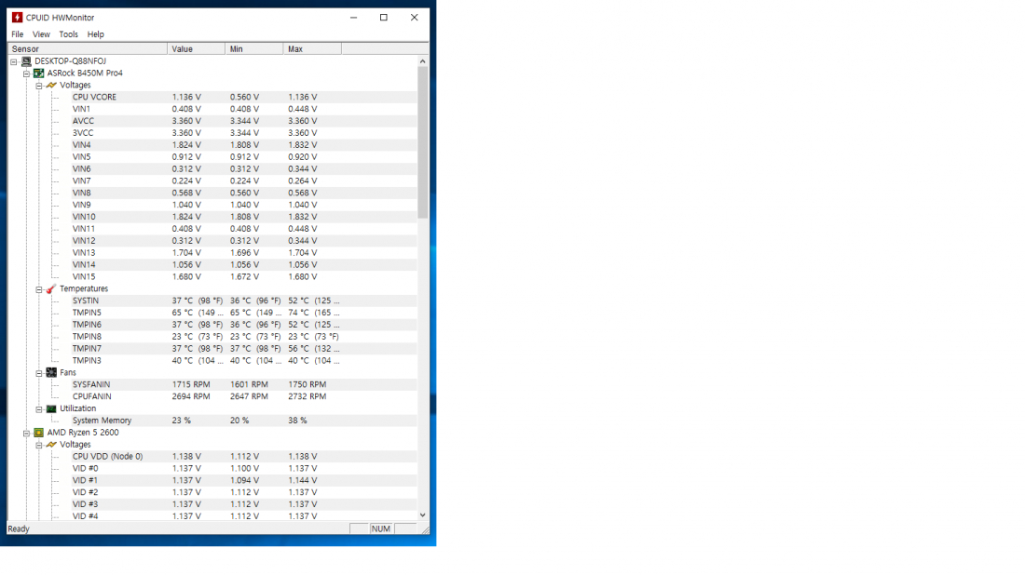Collapse the Temperatures section
1025x575 pixels.
[x=38, y=289]
